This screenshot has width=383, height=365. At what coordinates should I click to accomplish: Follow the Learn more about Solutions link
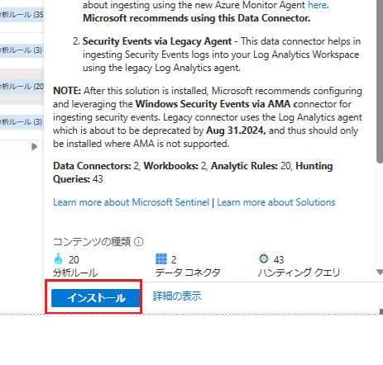276,202
